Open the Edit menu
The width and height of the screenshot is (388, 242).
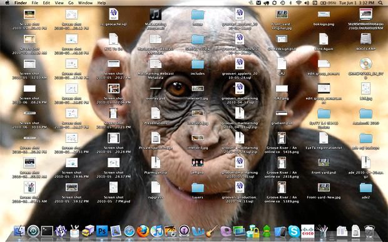pos(46,3)
